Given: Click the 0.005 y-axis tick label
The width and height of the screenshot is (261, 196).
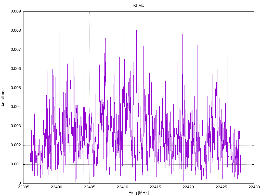Looking at the screenshot, I should click(16, 88).
